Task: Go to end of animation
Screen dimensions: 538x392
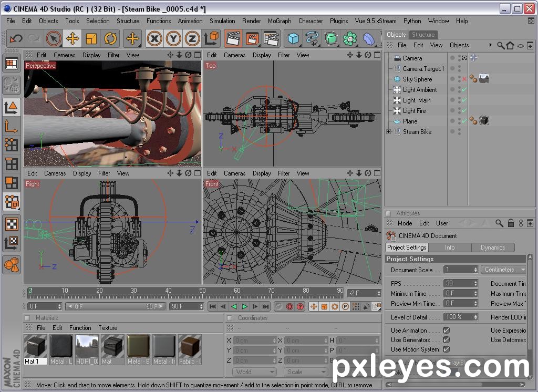Action: coord(265,306)
